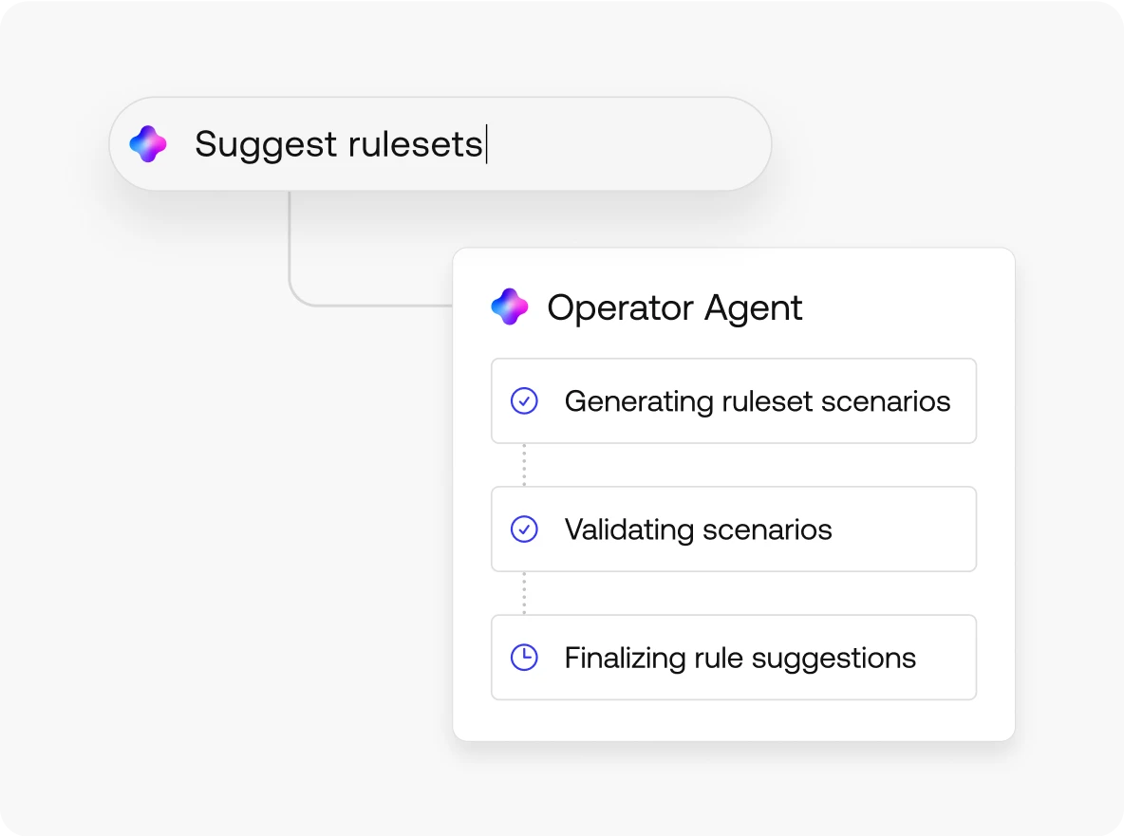1124x836 pixels.
Task: Click the clock icon beside Finalizing rule suggestions
Action: click(x=524, y=658)
